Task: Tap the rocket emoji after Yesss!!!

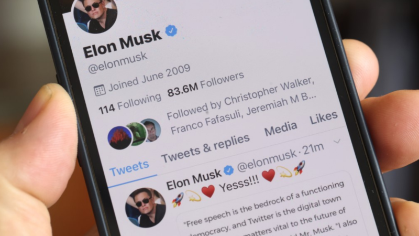Action: (x=299, y=168)
